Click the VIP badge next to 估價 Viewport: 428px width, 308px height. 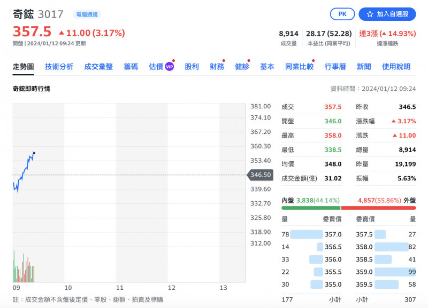coord(170,67)
